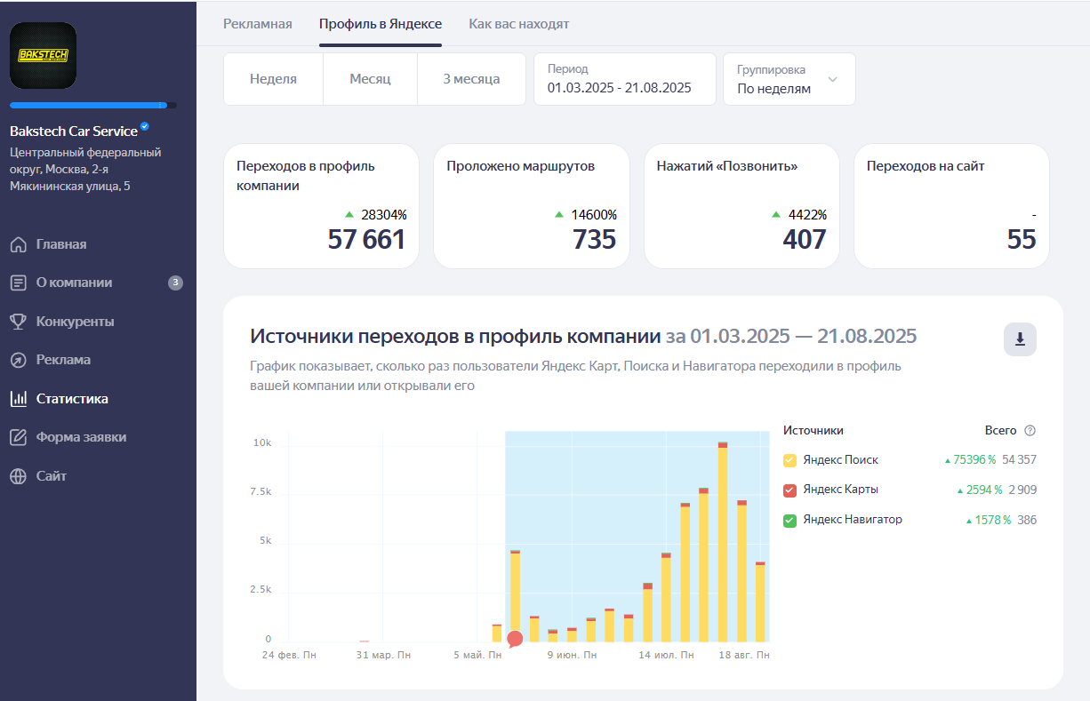Click the red marker dot on chart axis
Screen dimensions: 1090x701
click(x=515, y=639)
